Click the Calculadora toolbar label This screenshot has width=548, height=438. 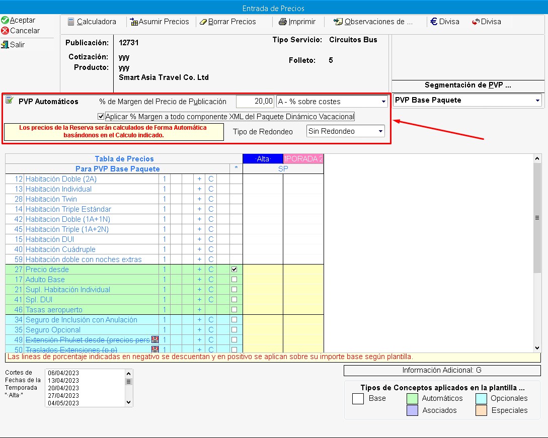pos(97,22)
